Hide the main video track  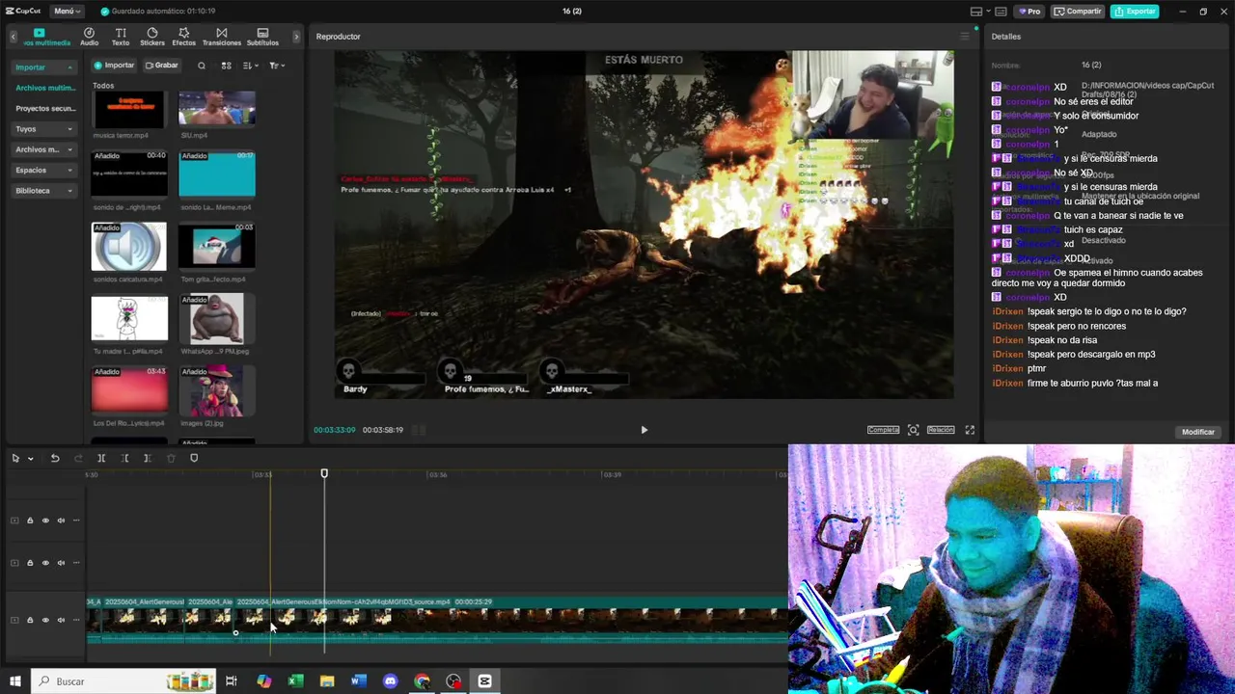[x=45, y=620]
